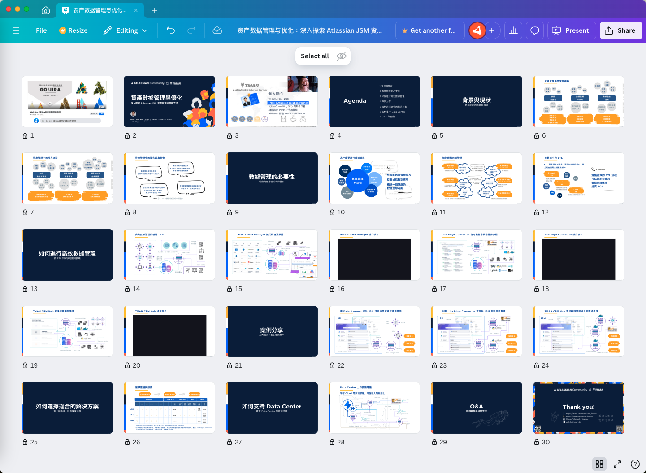The height and width of the screenshot is (473, 646).
Task: Open slide 4 Agenda thumbnail
Action: [374, 101]
